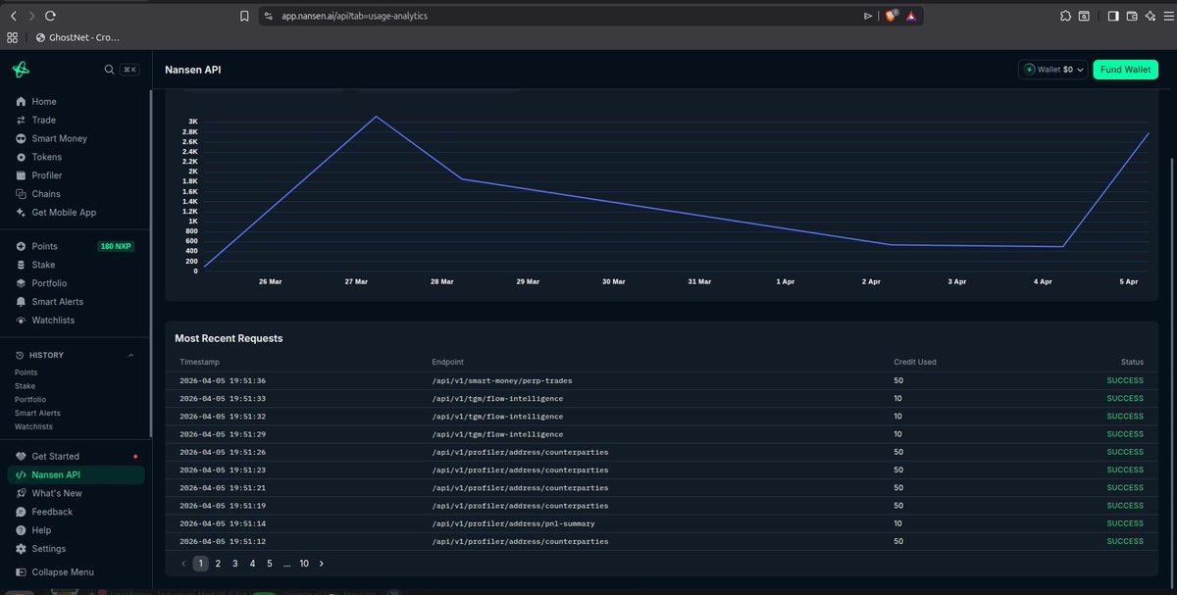This screenshot has width=1177, height=595.
Task: Open Watchlists under History
Action: click(33, 427)
